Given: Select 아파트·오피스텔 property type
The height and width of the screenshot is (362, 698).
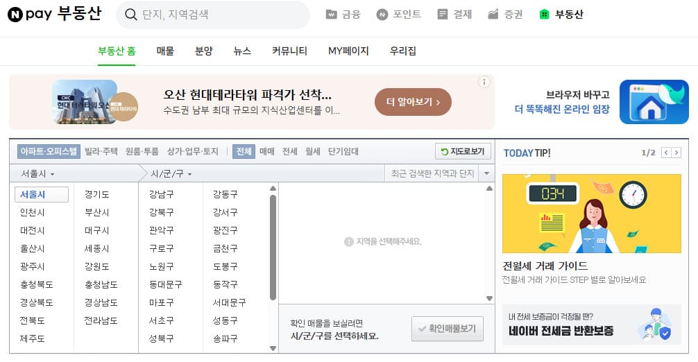Looking at the screenshot, I should click(49, 151).
